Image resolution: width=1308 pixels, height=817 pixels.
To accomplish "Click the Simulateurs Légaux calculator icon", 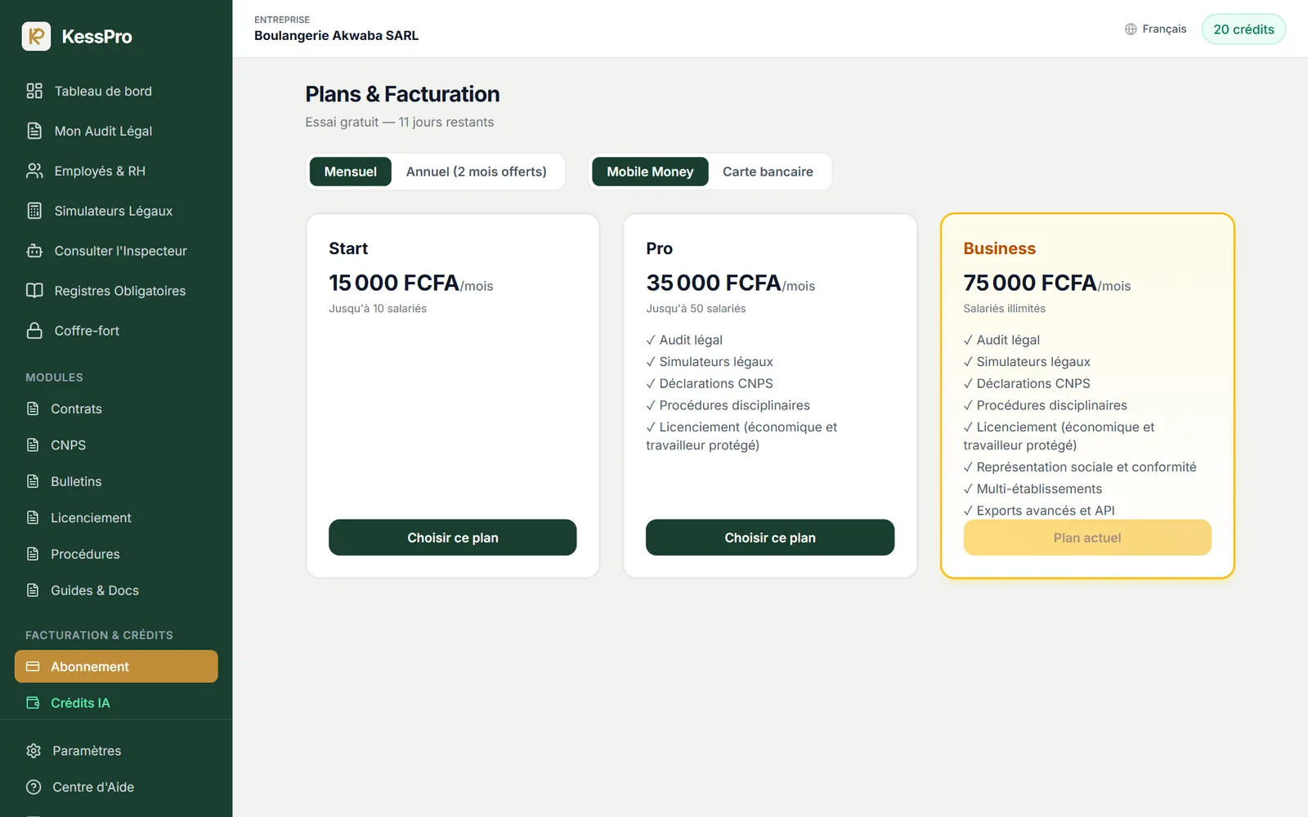I will (34, 211).
